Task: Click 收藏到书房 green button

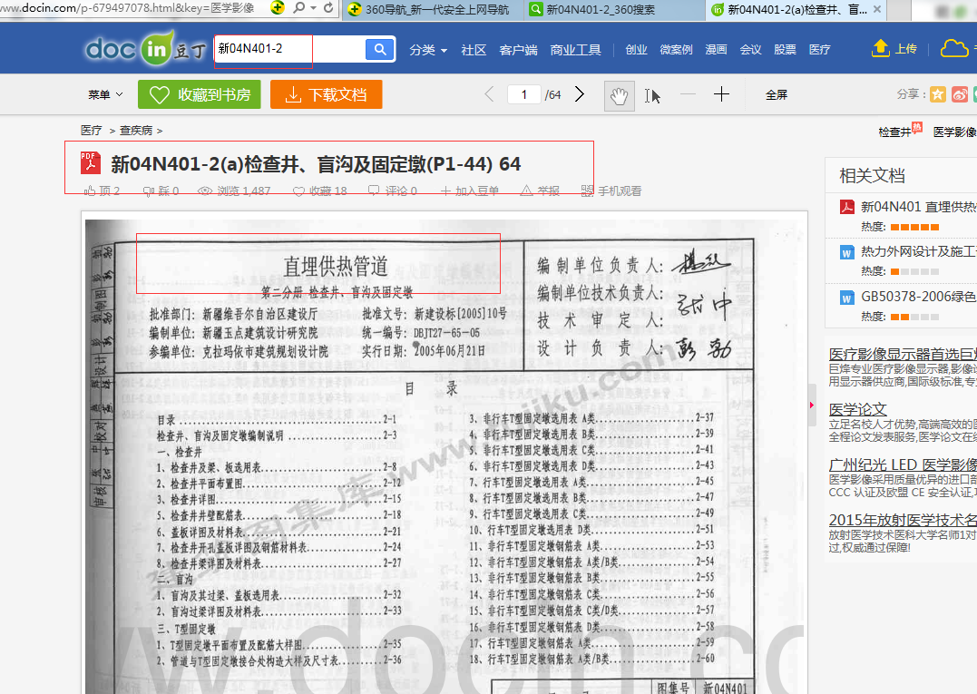Action: [x=200, y=94]
